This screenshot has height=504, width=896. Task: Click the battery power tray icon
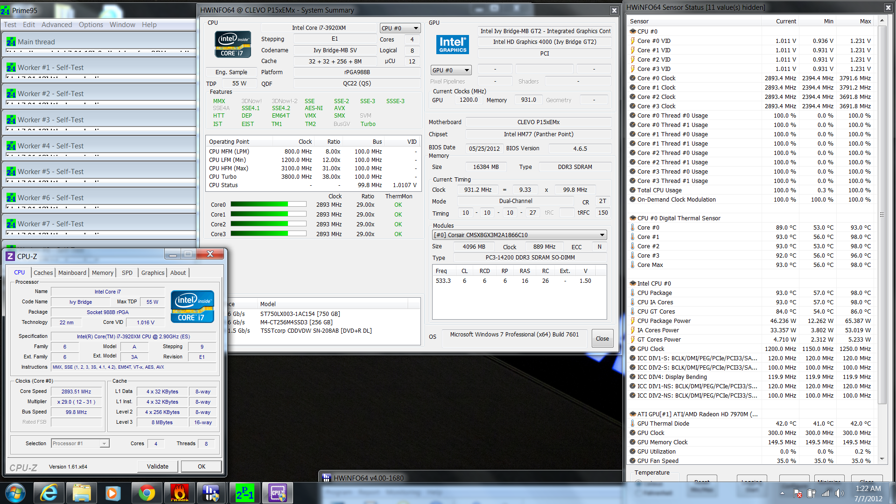(x=811, y=493)
